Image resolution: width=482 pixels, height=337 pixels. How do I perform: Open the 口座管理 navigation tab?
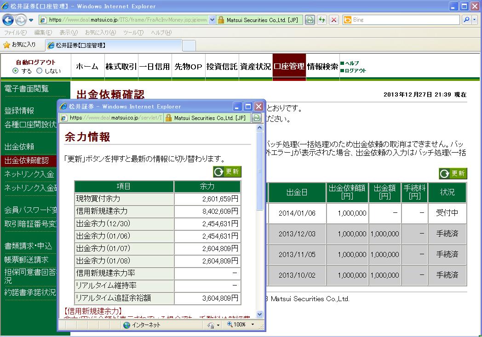tap(289, 67)
